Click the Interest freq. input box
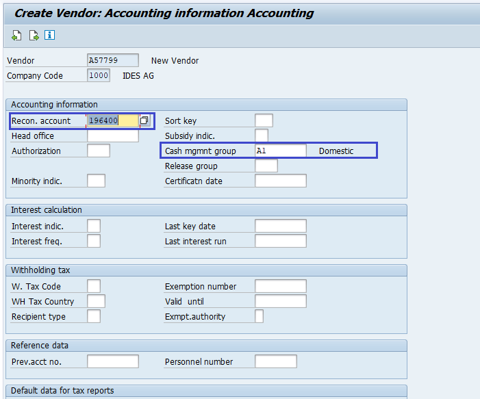480x399 pixels. pyautogui.click(x=94, y=241)
